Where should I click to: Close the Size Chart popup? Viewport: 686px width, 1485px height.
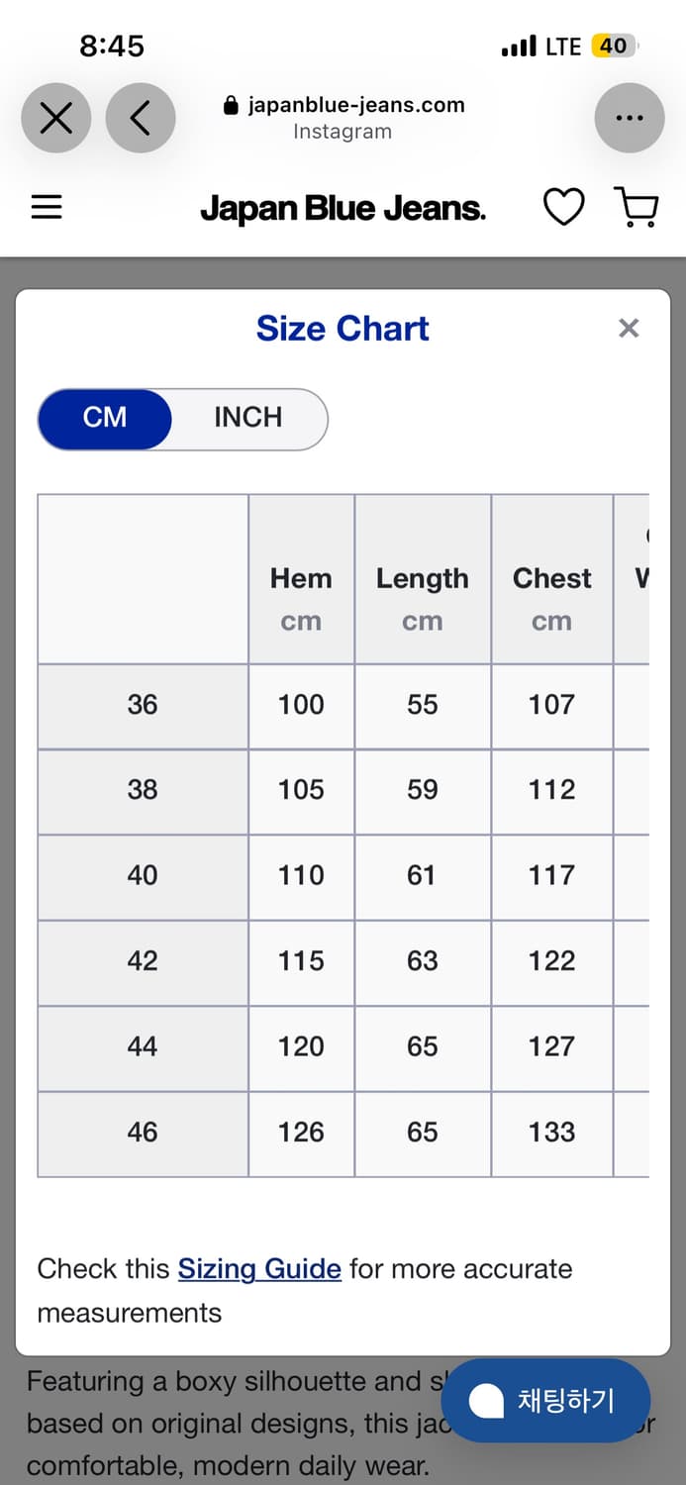629,329
